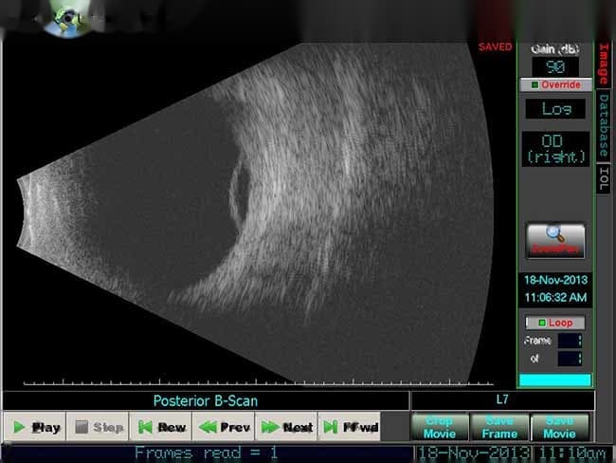Select the L7 probe position box
616x463 pixels.
point(501,400)
